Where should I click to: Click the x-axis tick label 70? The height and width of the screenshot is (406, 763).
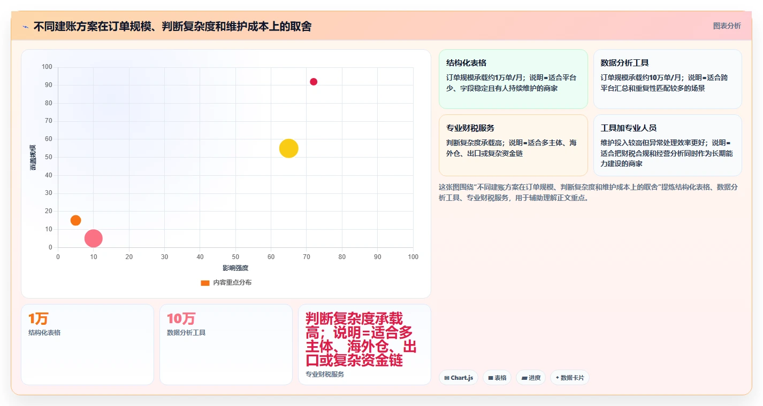pos(307,257)
